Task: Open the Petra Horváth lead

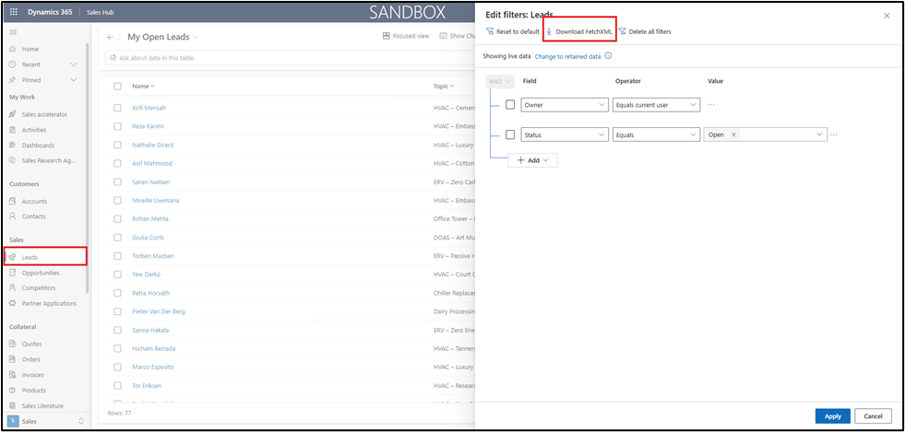Action: 150,293
